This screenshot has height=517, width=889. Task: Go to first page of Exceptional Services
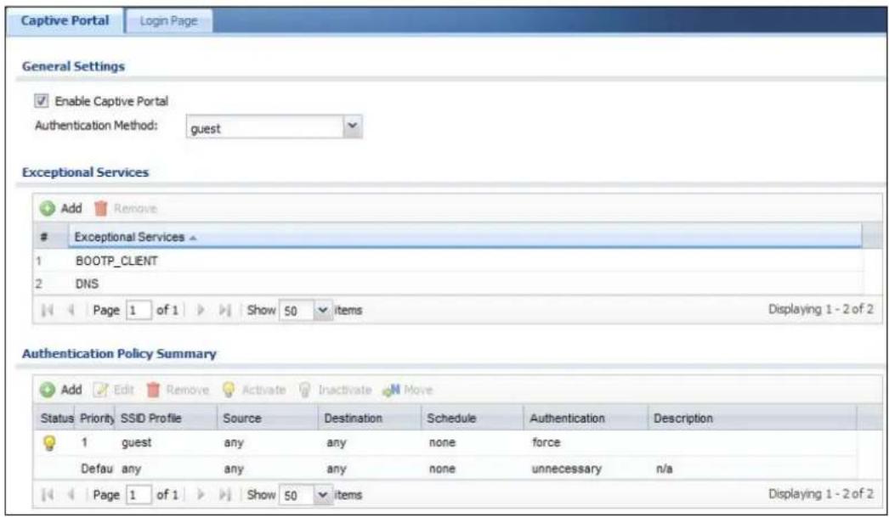[x=48, y=311]
